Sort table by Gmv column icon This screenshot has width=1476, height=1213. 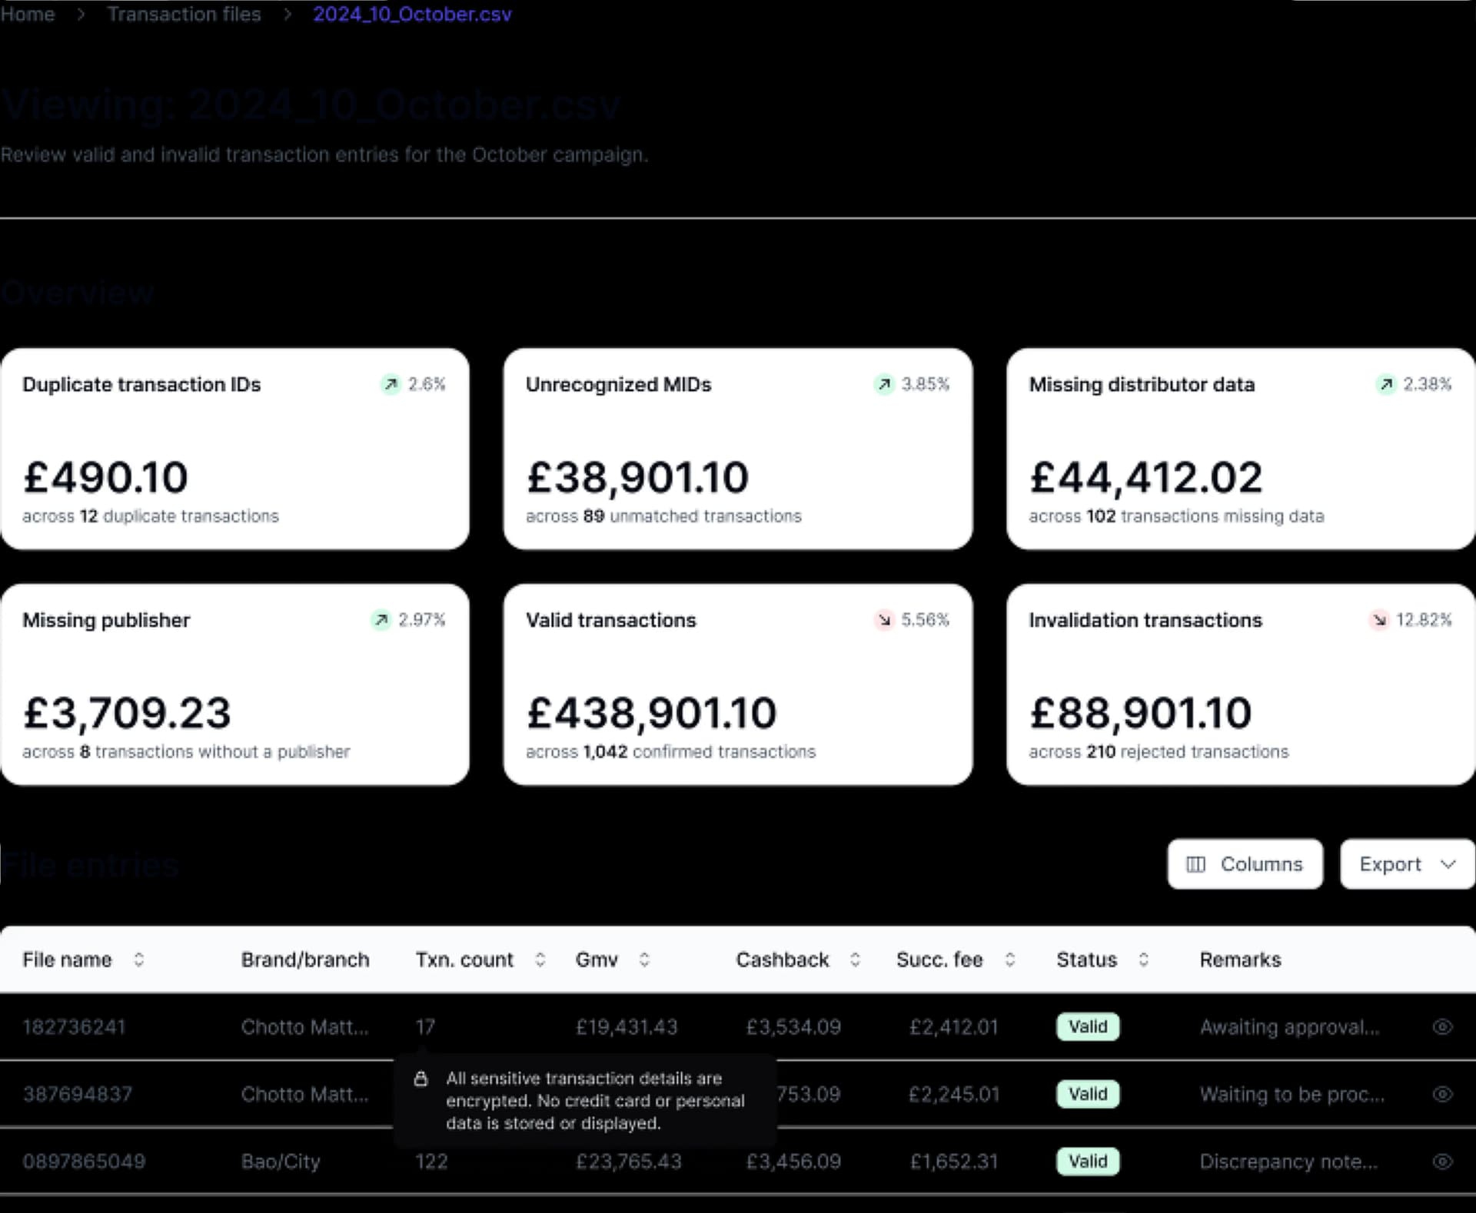click(x=644, y=959)
